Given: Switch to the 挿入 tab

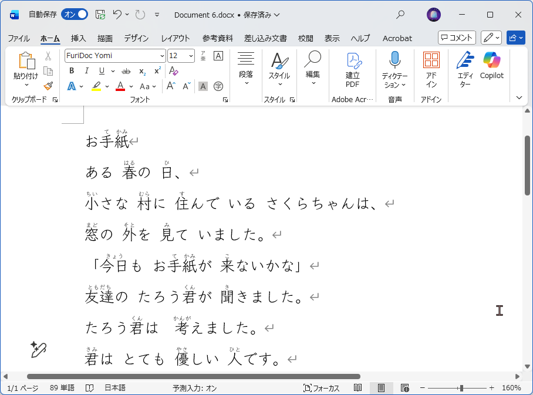Looking at the screenshot, I should (x=78, y=38).
